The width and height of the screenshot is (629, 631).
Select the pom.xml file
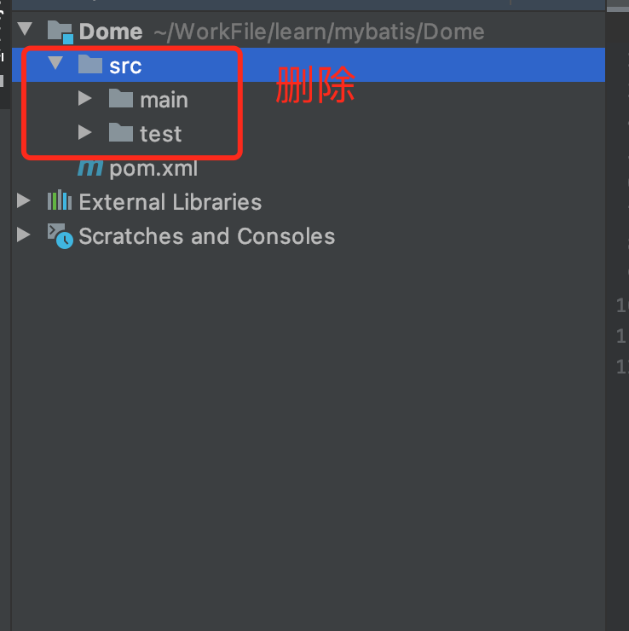153,168
